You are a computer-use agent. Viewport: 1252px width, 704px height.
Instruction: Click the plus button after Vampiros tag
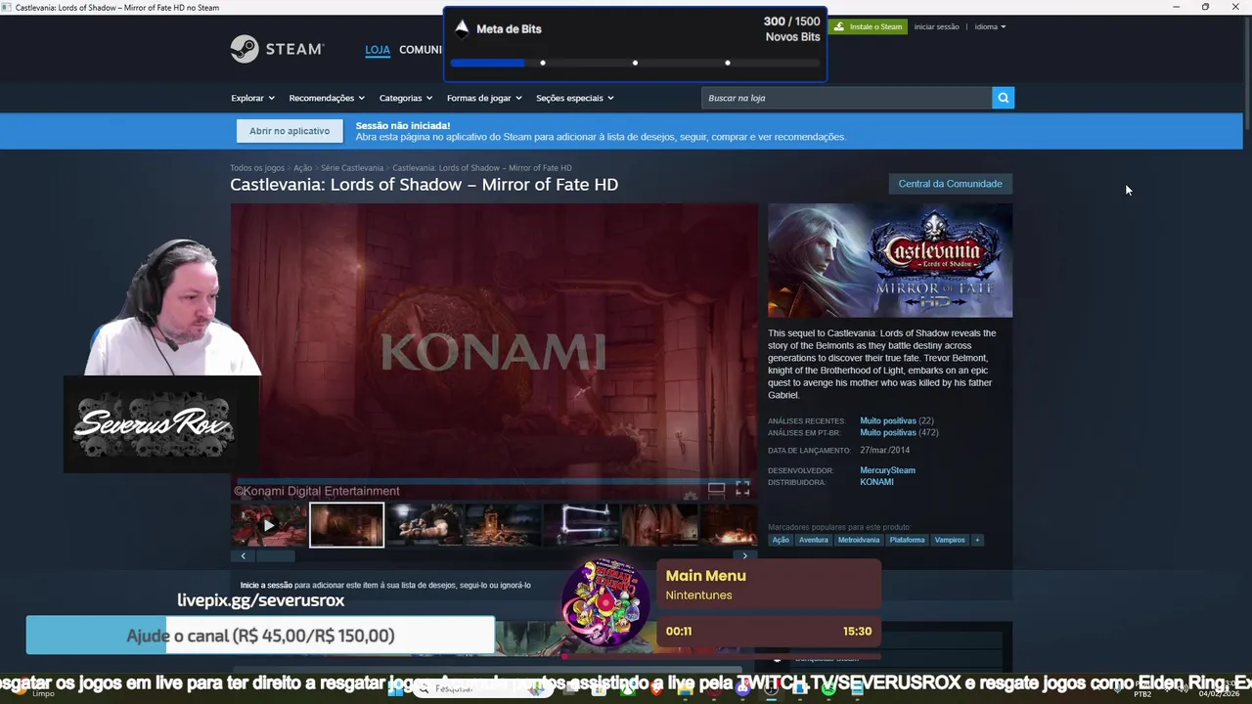click(x=976, y=540)
